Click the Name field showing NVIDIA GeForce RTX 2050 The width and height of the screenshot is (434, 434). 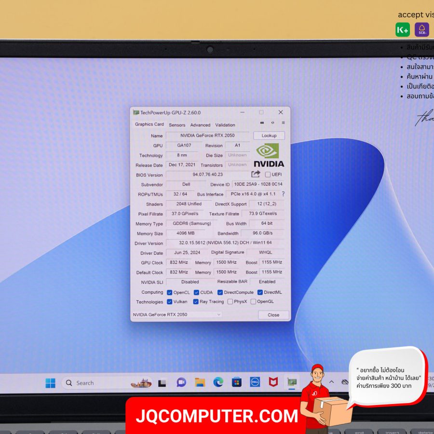tap(207, 136)
